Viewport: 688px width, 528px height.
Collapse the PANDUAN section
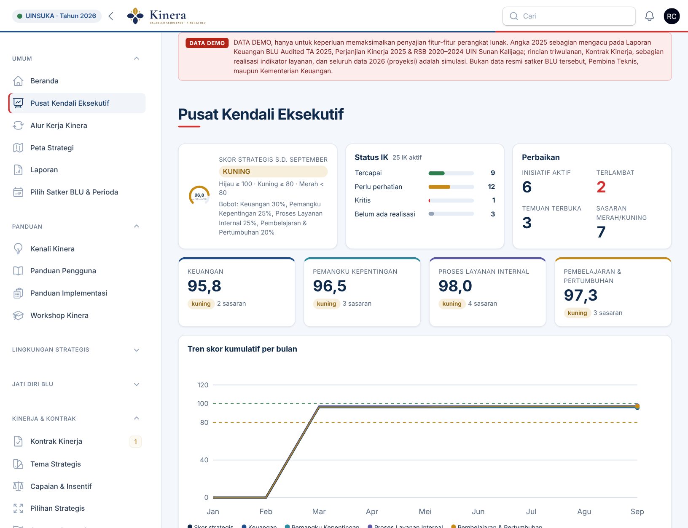(x=137, y=227)
